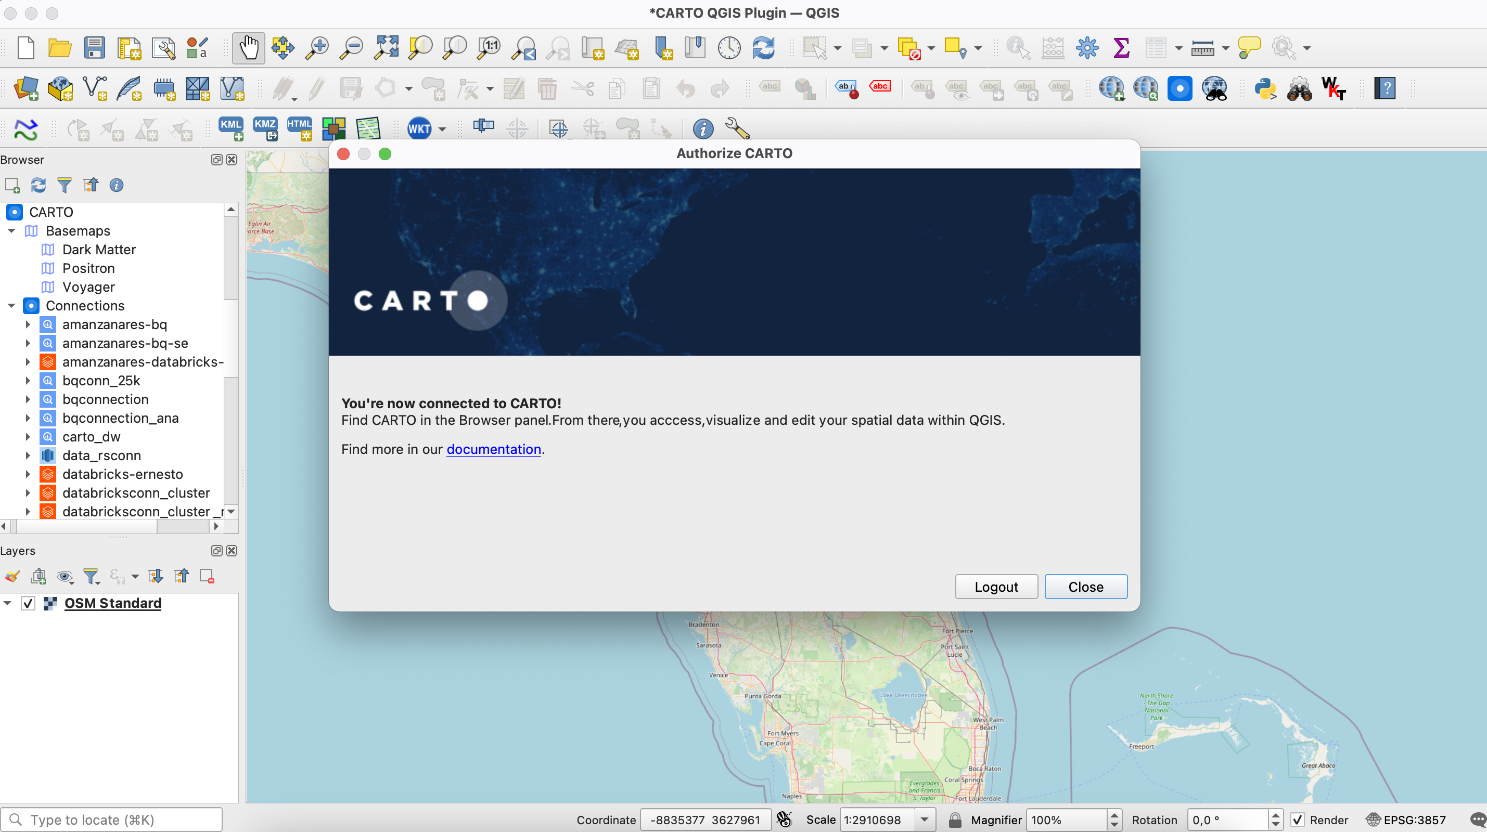Select the Pan Map hand tool
This screenshot has width=1487, height=832.
(249, 48)
